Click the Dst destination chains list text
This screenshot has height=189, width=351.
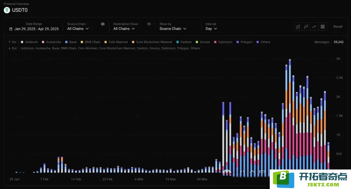point(110,48)
